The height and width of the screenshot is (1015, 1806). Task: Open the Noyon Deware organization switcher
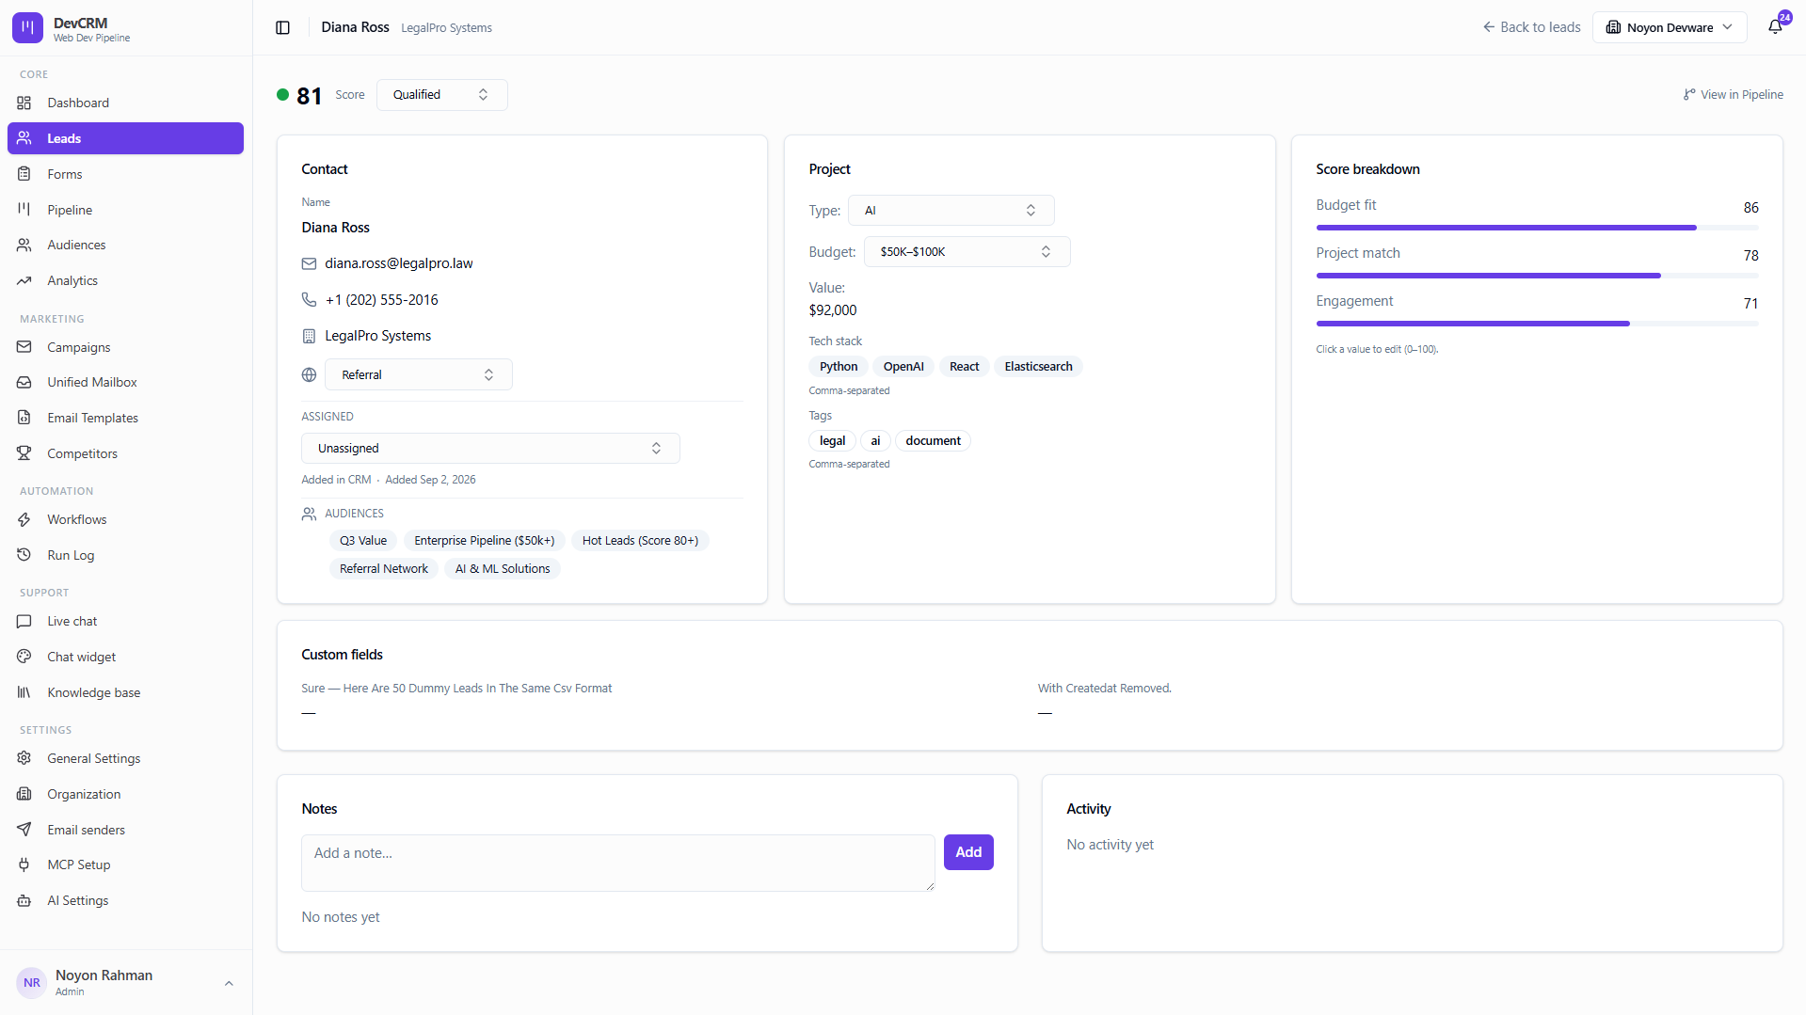pyautogui.click(x=1669, y=27)
